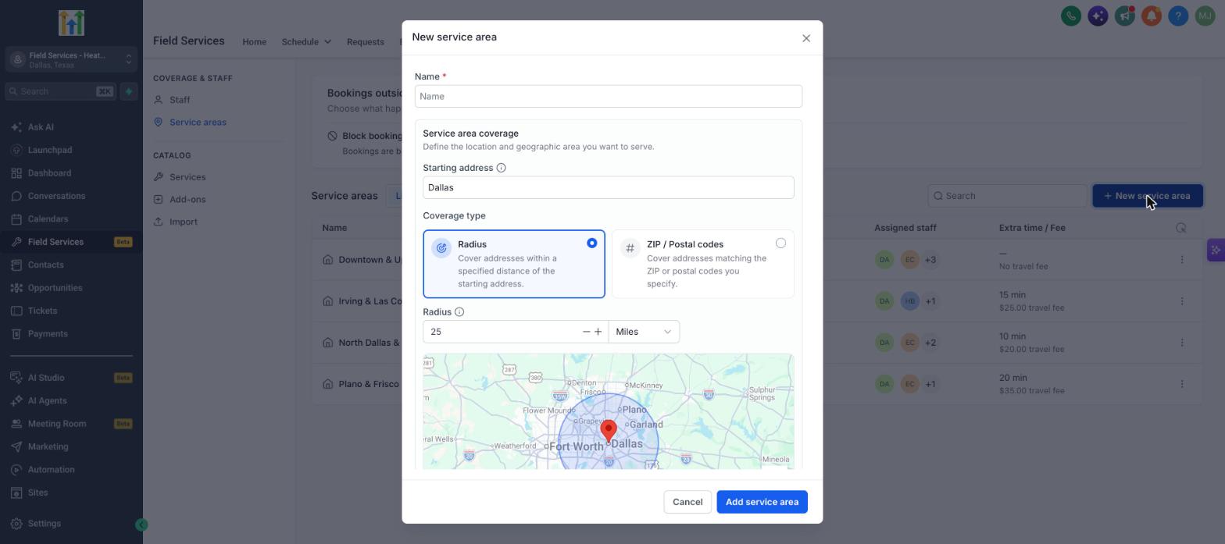Expand the Schedule dropdown menu
The image size is (1225, 544).
(x=306, y=42)
